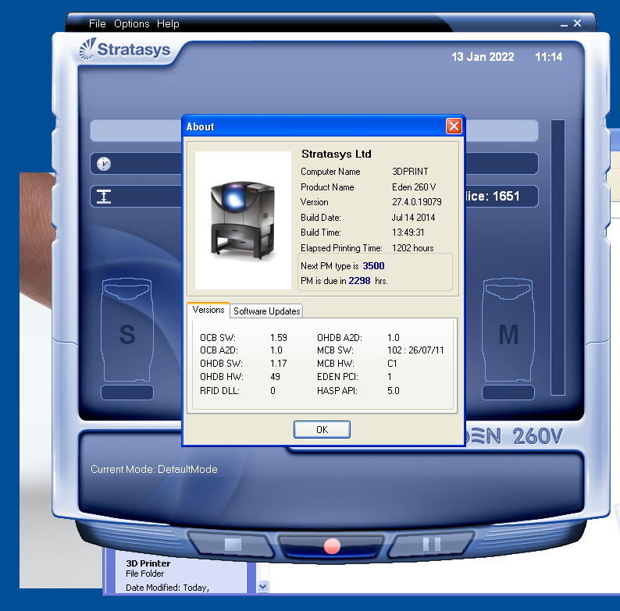Open the Help menu
The image size is (620, 611).
(168, 23)
